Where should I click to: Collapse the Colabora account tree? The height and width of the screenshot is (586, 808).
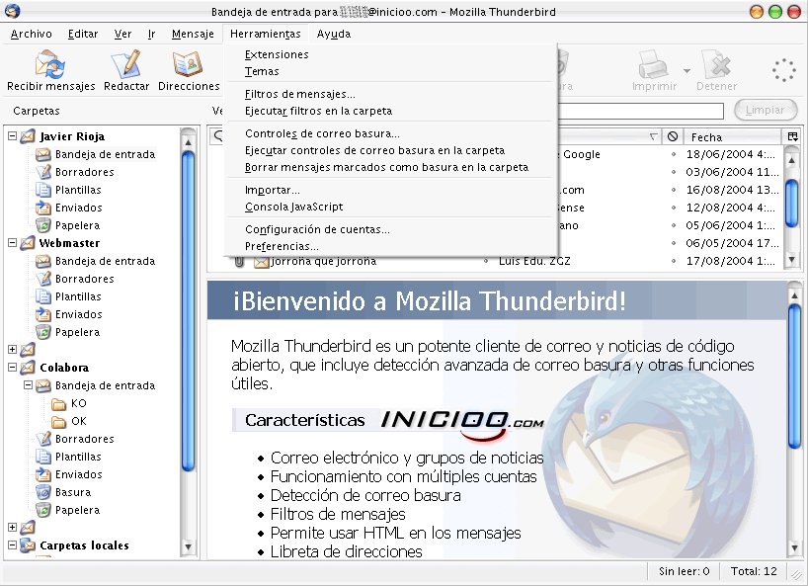13,368
